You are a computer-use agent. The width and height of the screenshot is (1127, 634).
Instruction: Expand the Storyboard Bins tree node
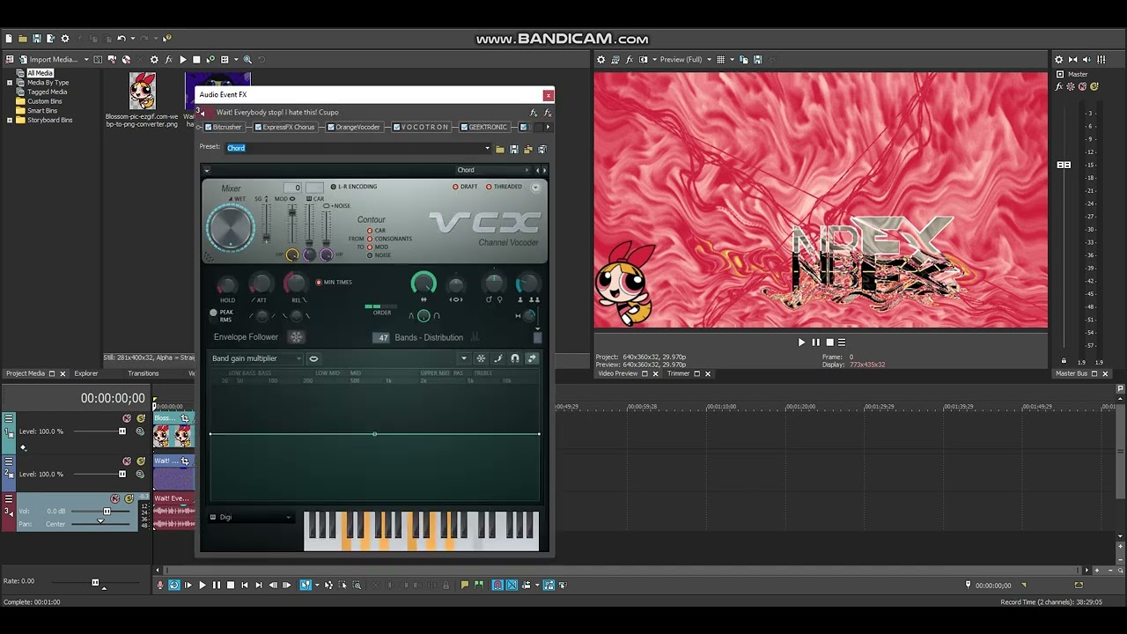pyautogui.click(x=10, y=120)
